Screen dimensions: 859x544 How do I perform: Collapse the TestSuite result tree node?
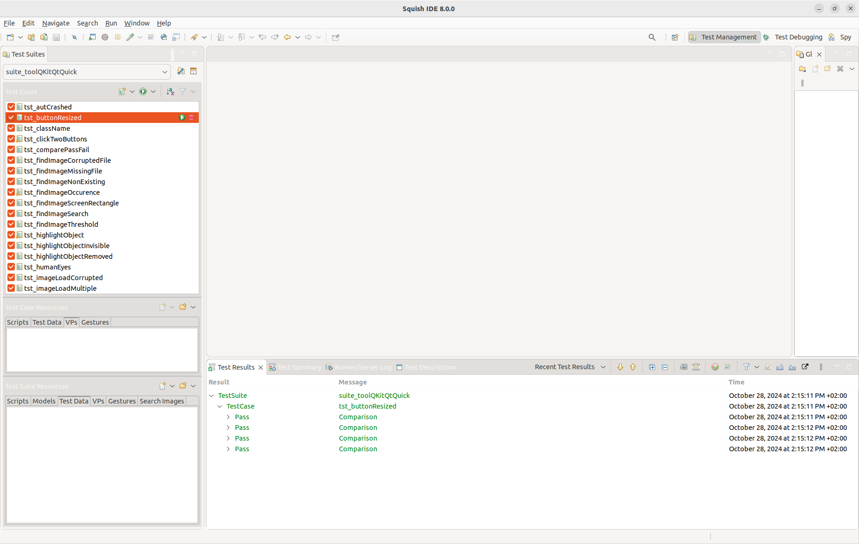click(212, 396)
